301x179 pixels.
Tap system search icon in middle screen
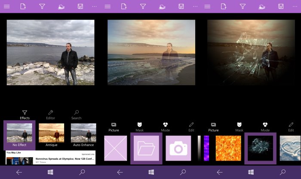[x=183, y=172]
